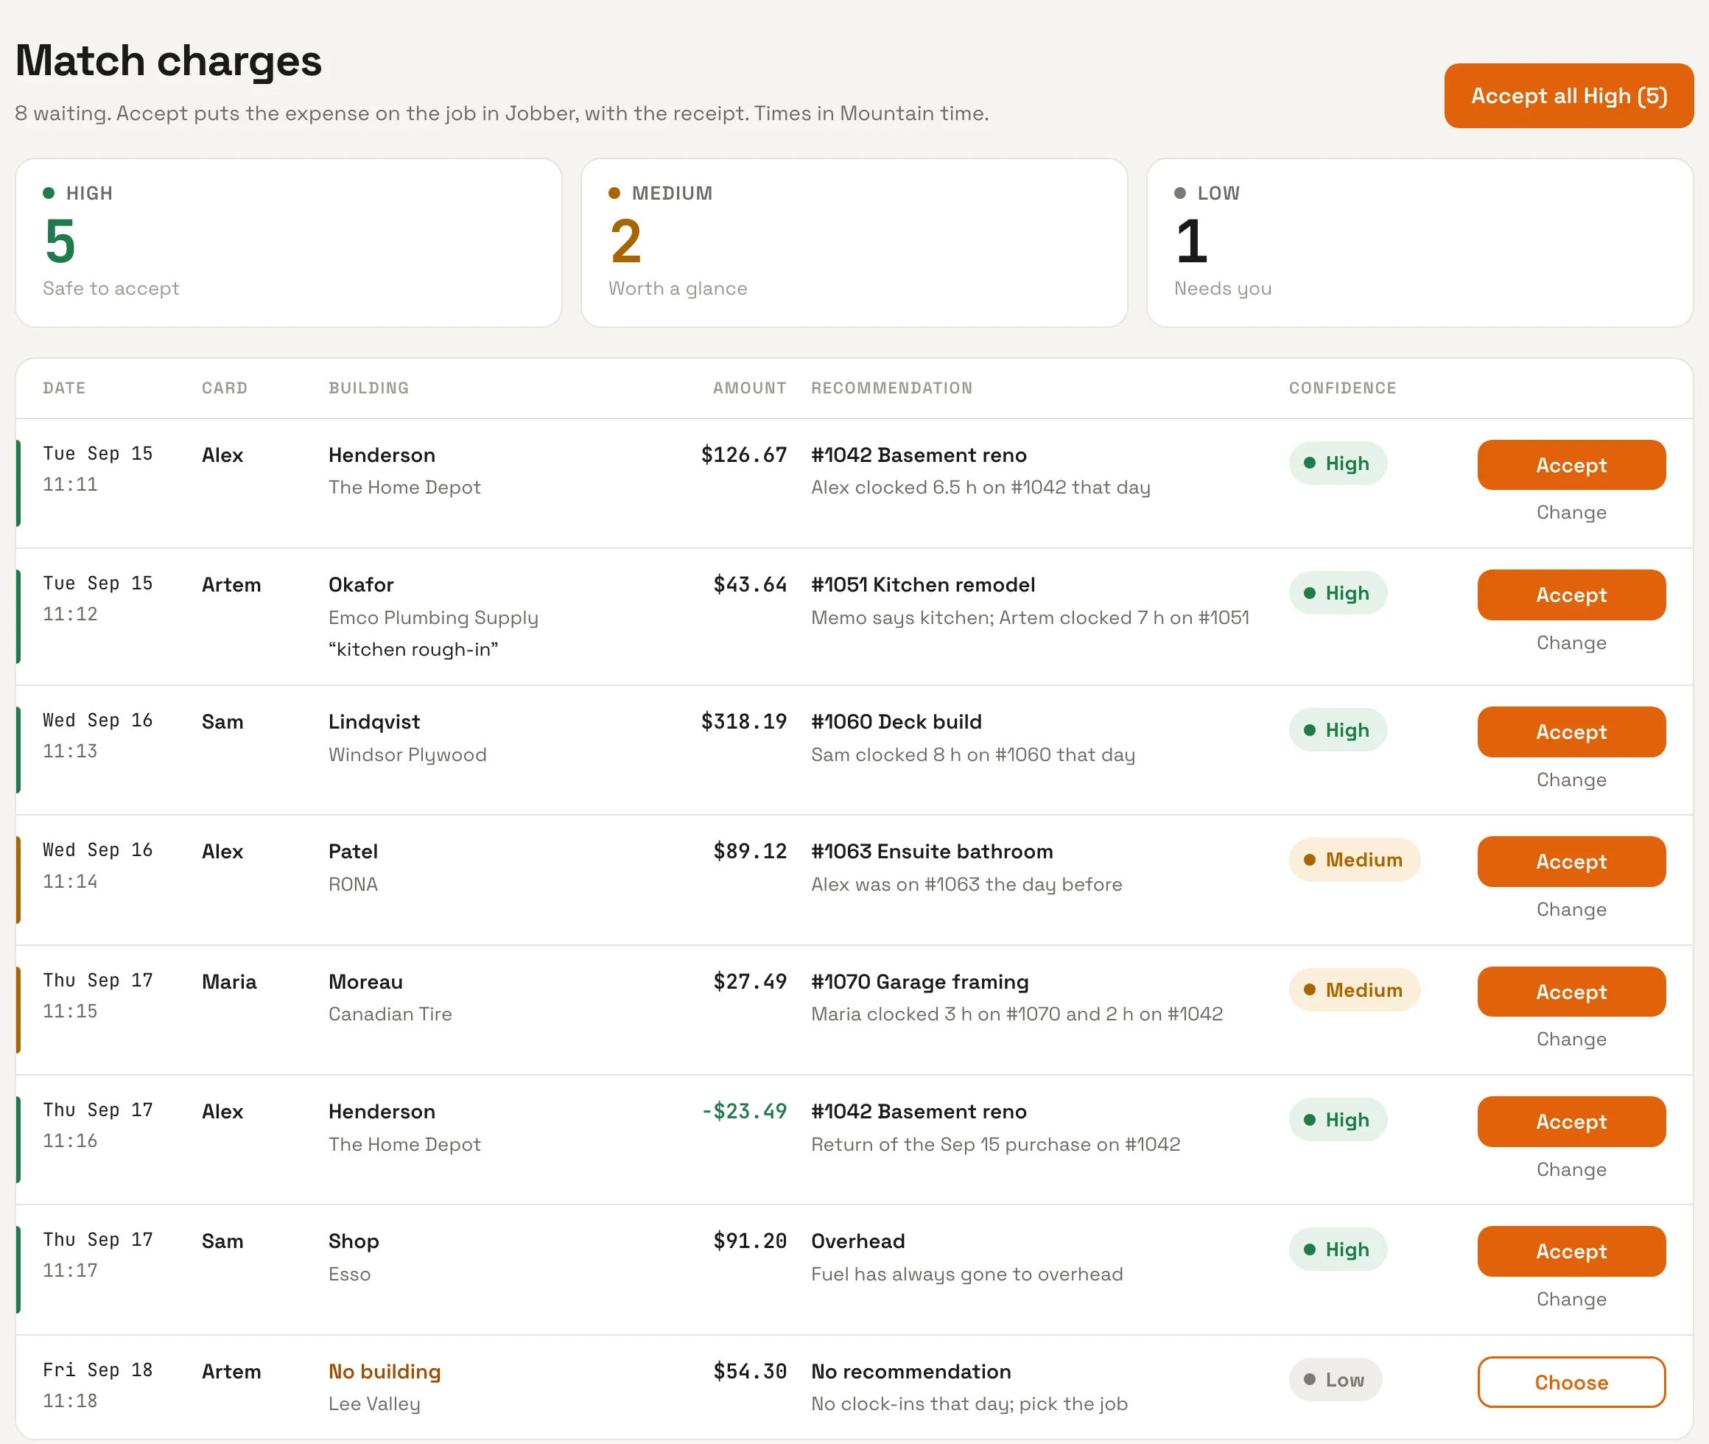Accept the Lindqvist Windsor Plywood charge
Screen dimensions: 1709x1444
click(1571, 732)
